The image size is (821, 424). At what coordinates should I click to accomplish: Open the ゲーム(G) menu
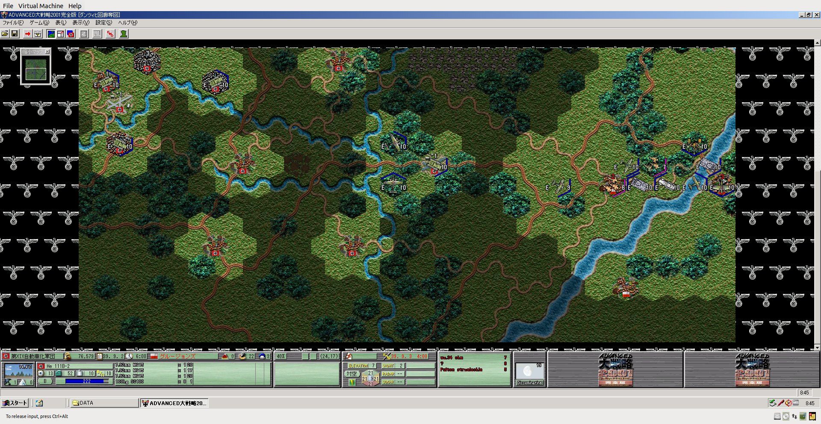tap(39, 23)
